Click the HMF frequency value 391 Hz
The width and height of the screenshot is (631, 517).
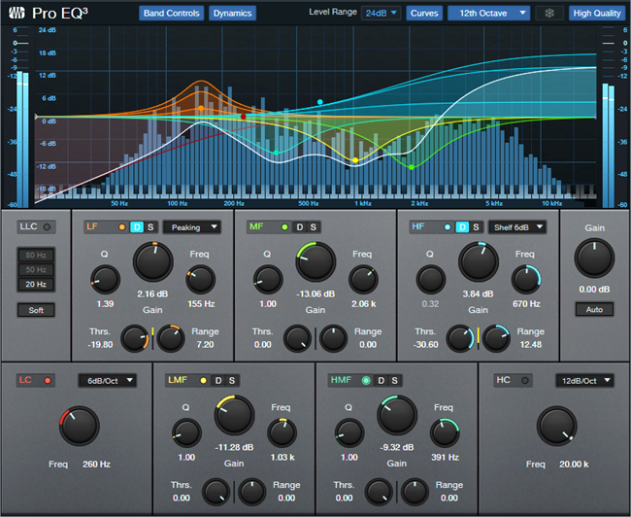(445, 458)
